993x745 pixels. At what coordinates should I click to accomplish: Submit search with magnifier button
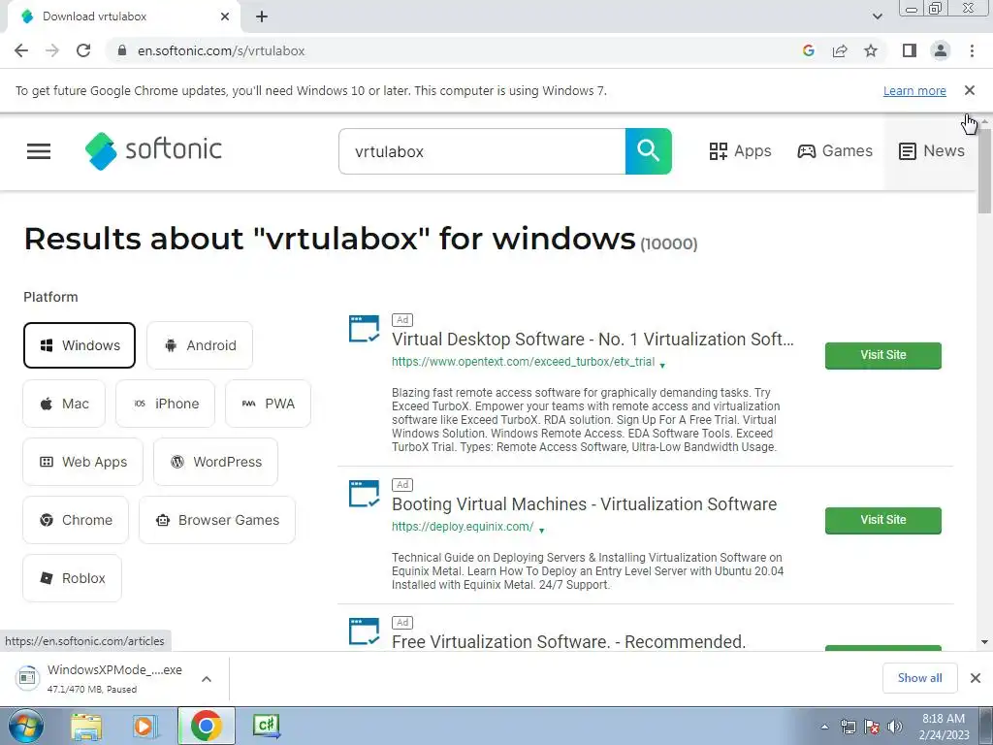pos(649,151)
